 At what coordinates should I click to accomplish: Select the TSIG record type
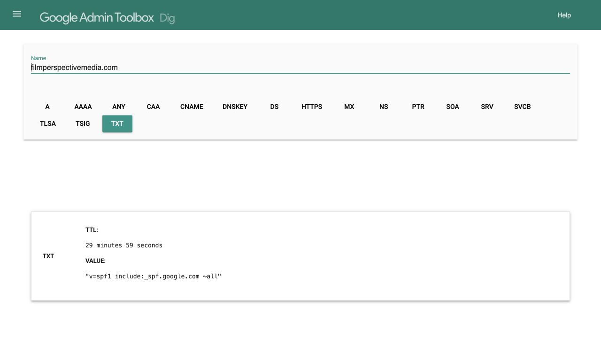click(x=83, y=123)
